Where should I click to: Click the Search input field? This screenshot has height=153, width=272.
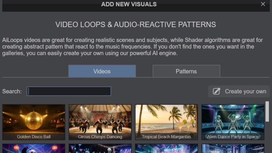tap(69, 91)
